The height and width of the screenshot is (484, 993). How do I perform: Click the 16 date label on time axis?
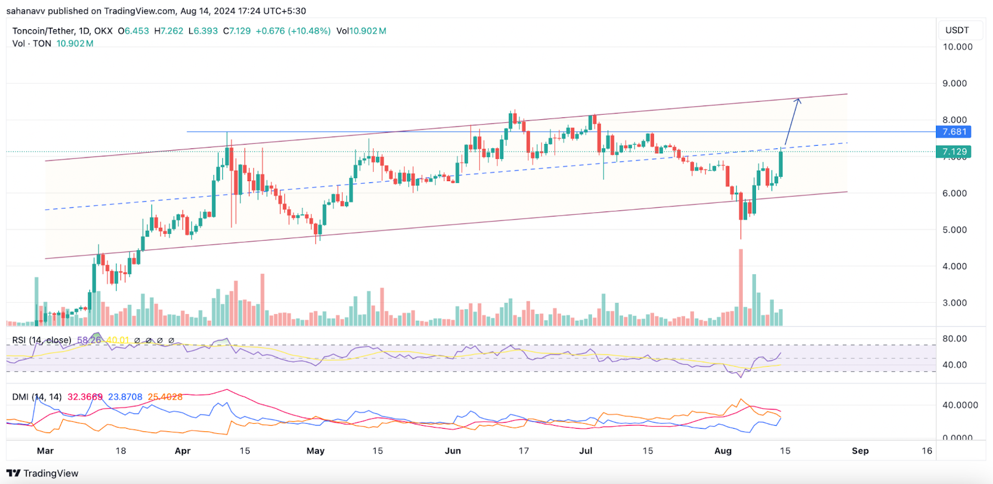click(927, 450)
